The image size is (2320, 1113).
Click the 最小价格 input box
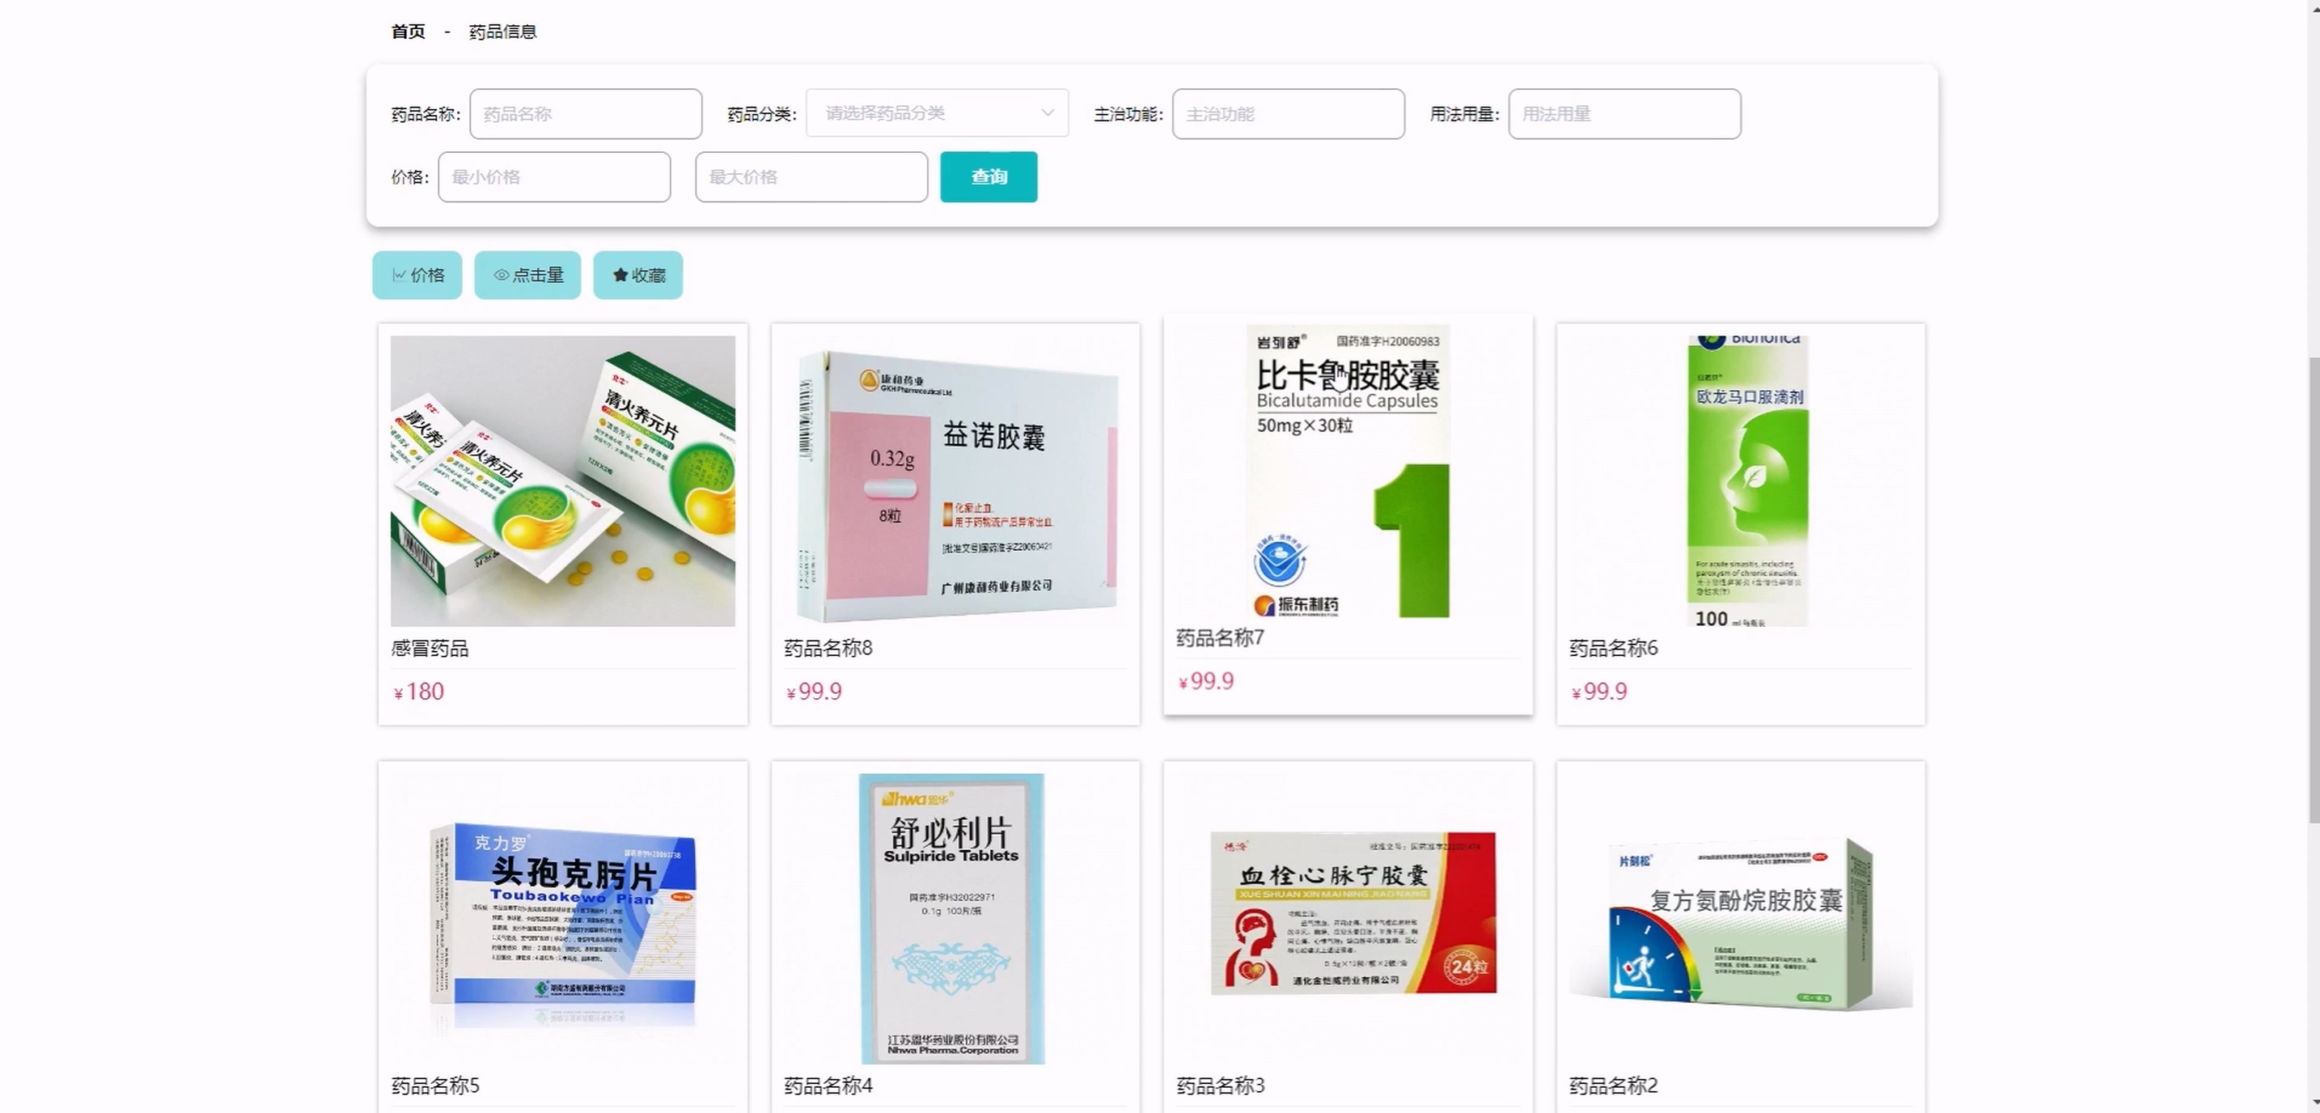point(554,176)
